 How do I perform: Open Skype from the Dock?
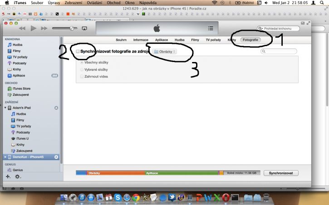coord(118,197)
